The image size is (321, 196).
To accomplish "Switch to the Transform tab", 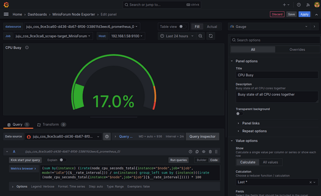I will point(51,124).
